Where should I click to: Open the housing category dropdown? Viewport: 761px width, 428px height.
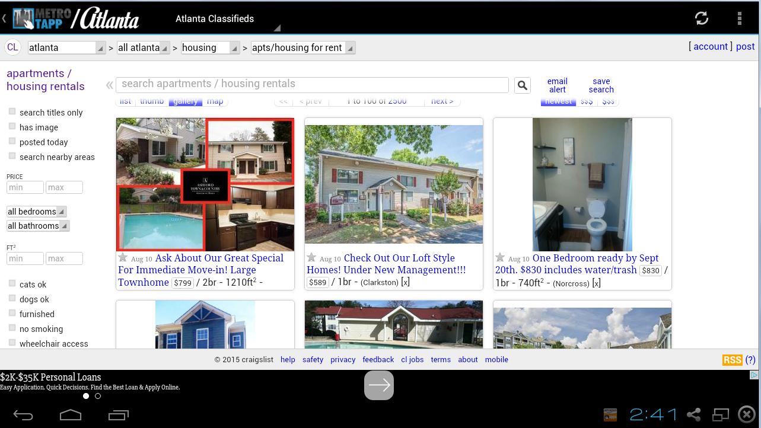(210, 47)
